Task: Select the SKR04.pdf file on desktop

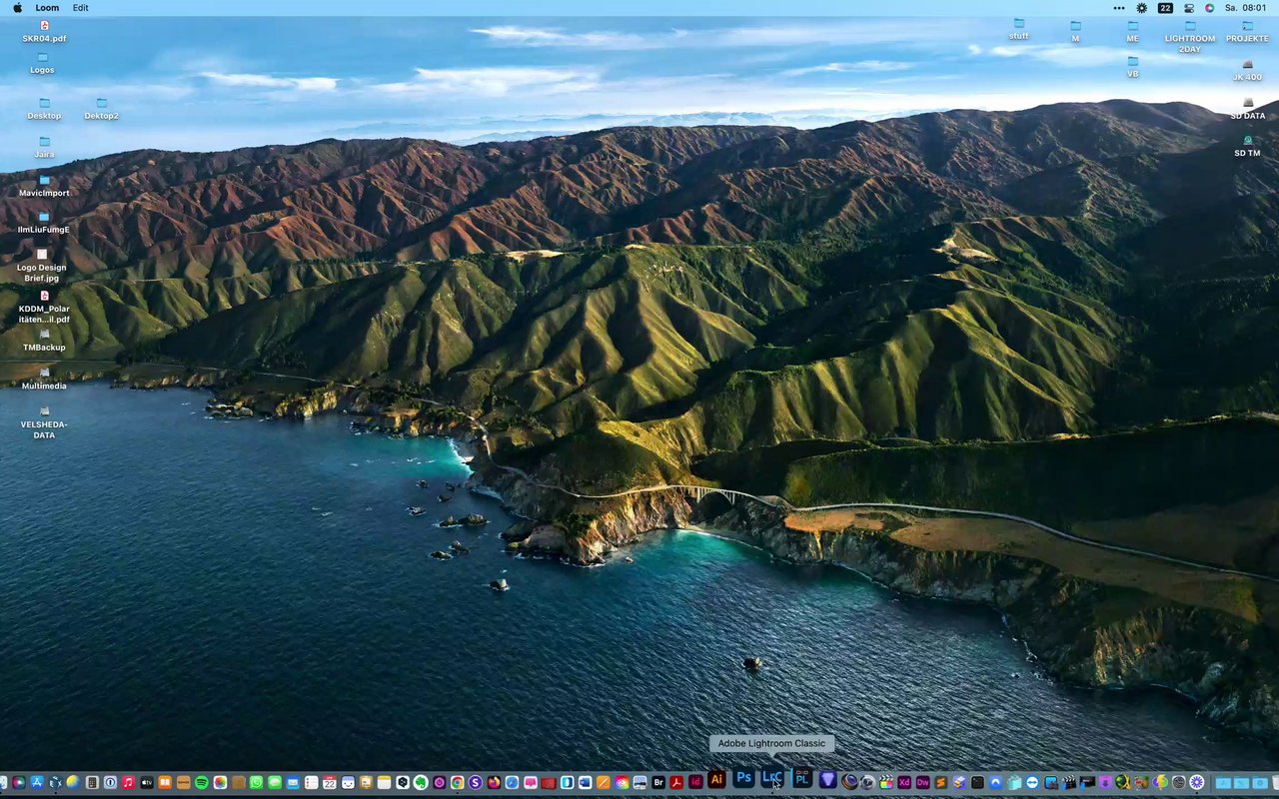Action: point(44,26)
